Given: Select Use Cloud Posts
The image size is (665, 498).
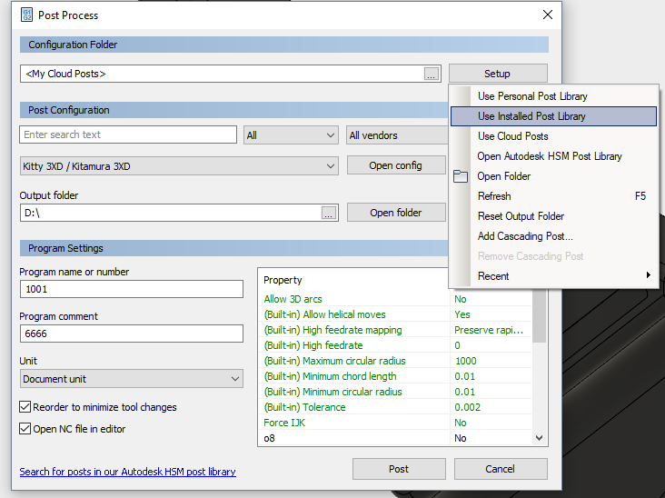Looking at the screenshot, I should (553, 136).
